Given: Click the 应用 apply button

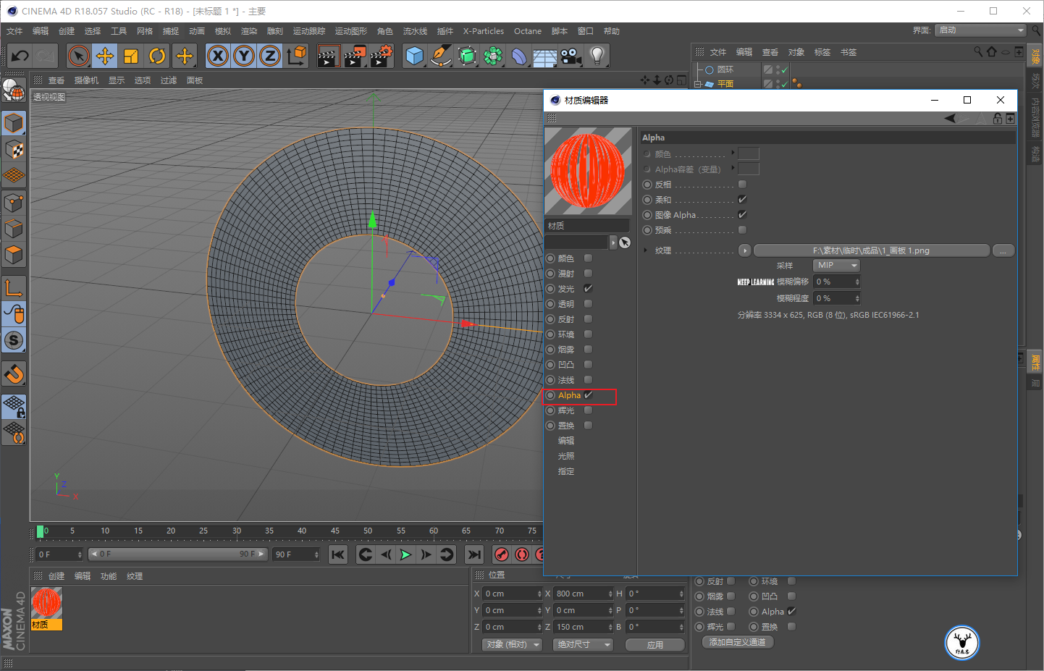Looking at the screenshot, I should (x=655, y=644).
